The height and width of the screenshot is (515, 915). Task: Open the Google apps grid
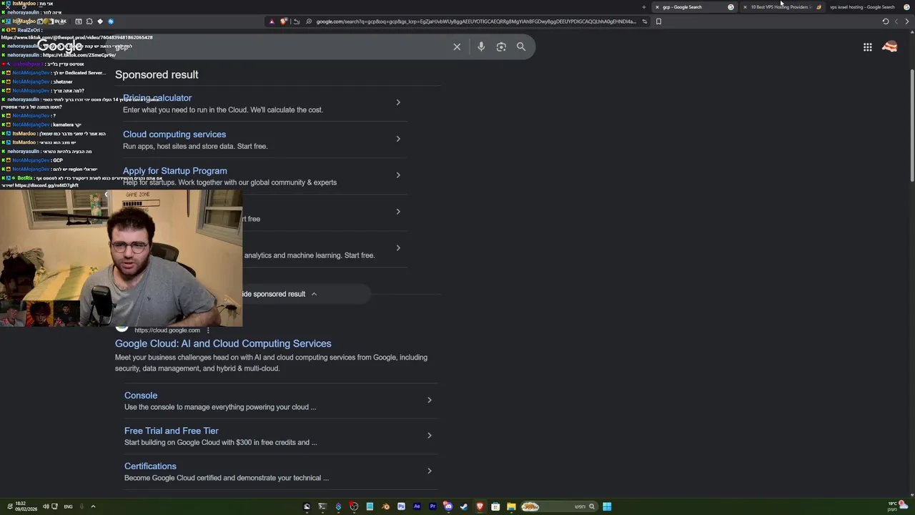pyautogui.click(x=867, y=47)
